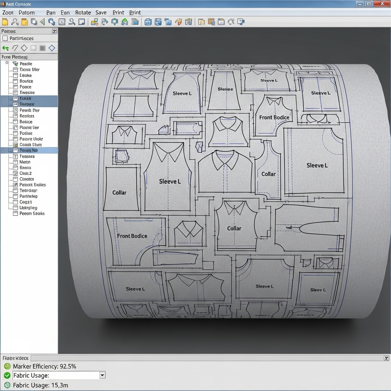The image size is (391, 391).
Task: Click the green back arrow in panel
Action: click(5, 48)
